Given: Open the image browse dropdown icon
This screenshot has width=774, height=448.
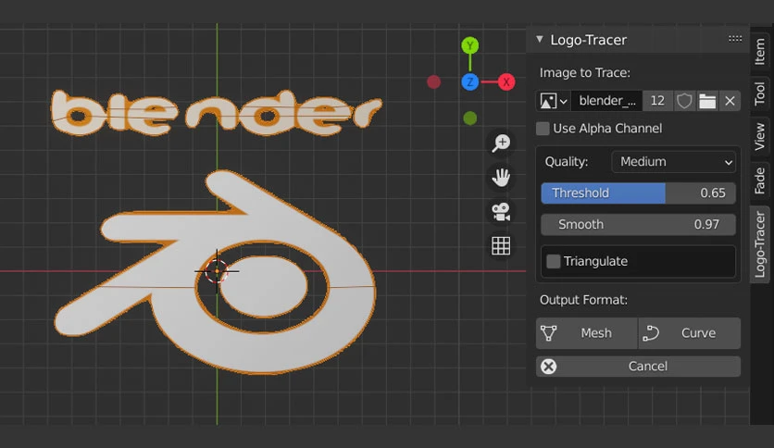Looking at the screenshot, I should [554, 101].
